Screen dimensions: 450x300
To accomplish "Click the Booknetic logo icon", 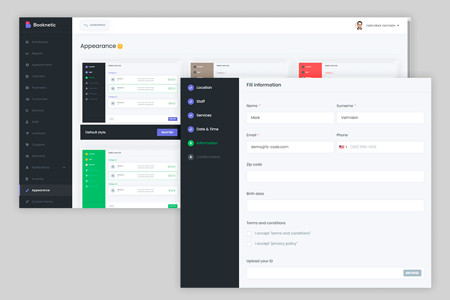I will pos(28,25).
